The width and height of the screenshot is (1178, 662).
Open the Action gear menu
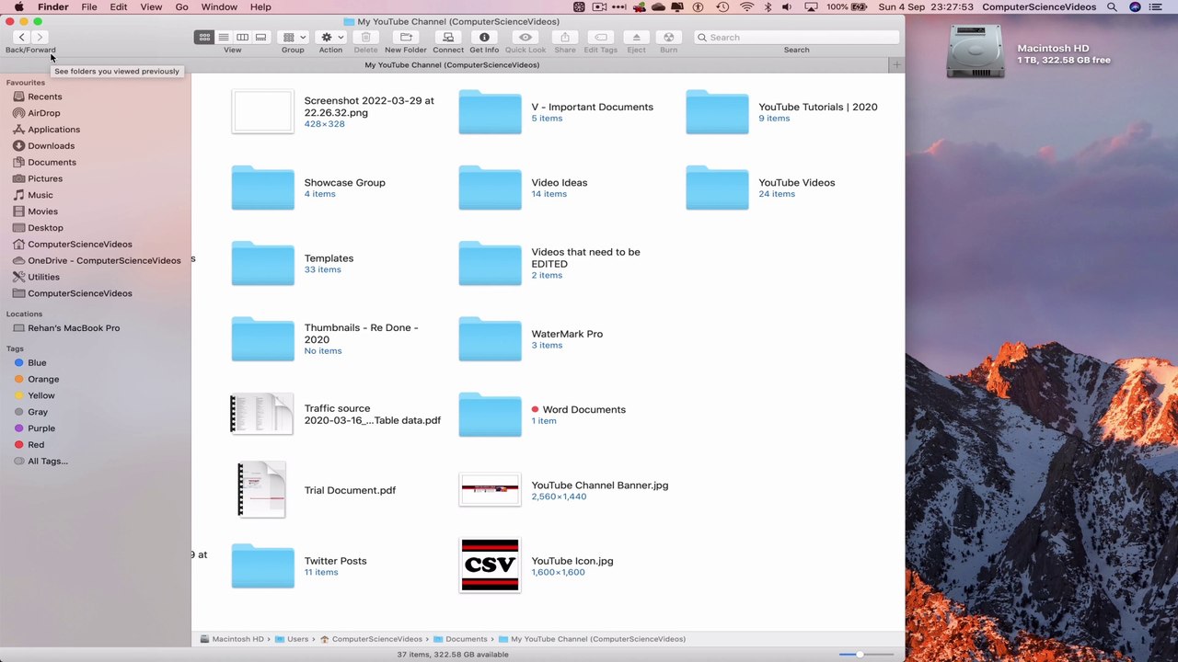330,37
